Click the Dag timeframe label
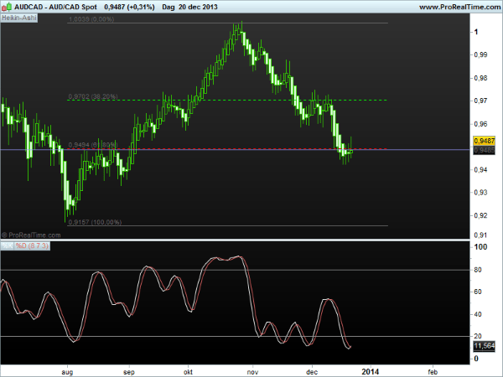Viewport: 503px width, 377px height. [x=169, y=7]
